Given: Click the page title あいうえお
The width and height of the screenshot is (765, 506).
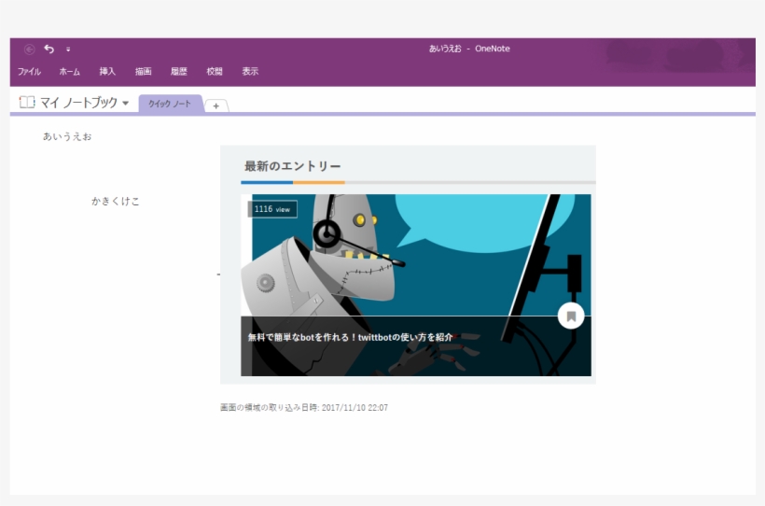Looking at the screenshot, I should coord(67,136).
